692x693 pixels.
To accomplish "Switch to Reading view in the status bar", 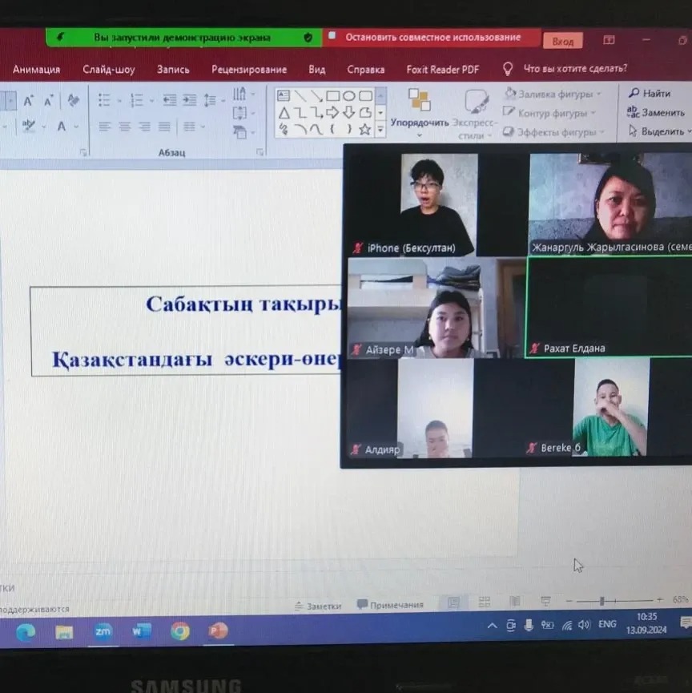I will pos(515,601).
